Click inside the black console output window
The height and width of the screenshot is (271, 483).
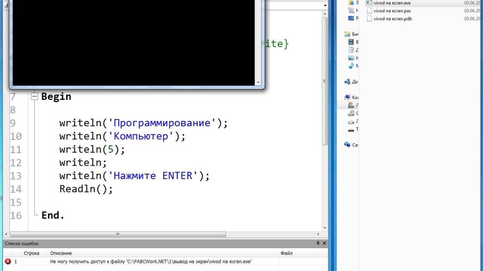point(134,43)
